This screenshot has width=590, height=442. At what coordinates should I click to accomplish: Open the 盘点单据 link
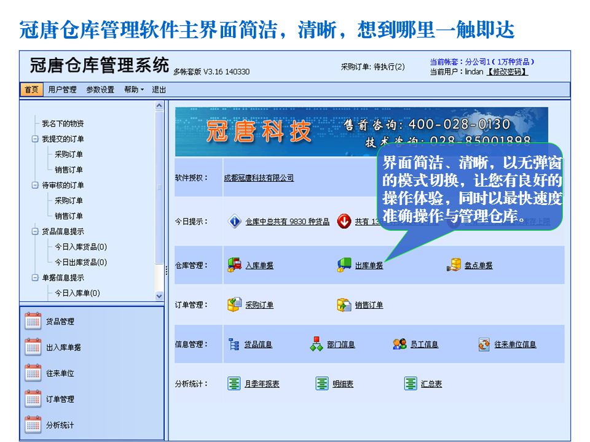(478, 265)
